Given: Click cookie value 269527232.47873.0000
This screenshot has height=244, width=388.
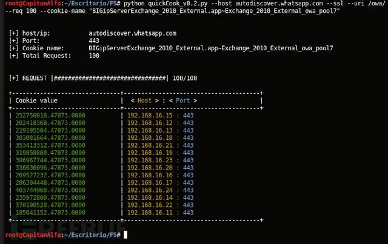Looking at the screenshot, I should click(x=50, y=175).
